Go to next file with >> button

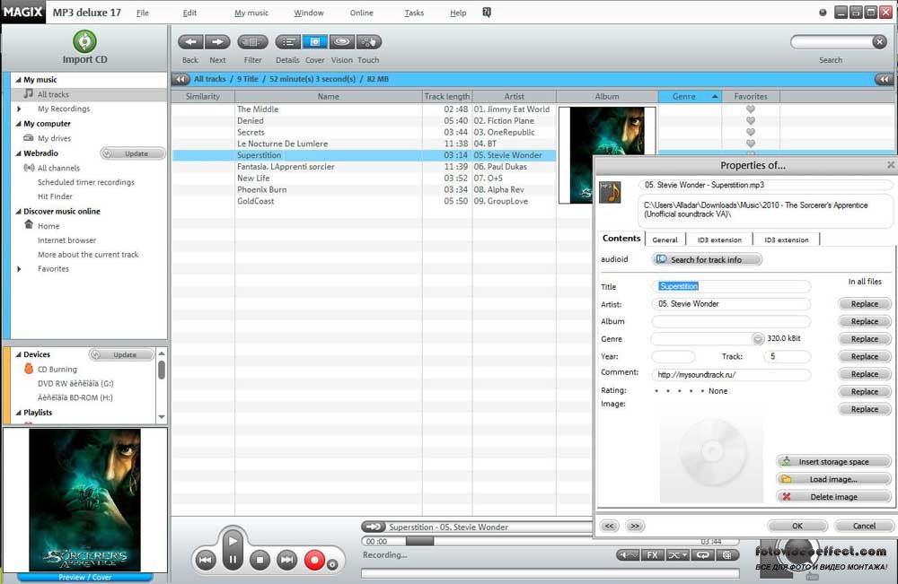coord(635,526)
